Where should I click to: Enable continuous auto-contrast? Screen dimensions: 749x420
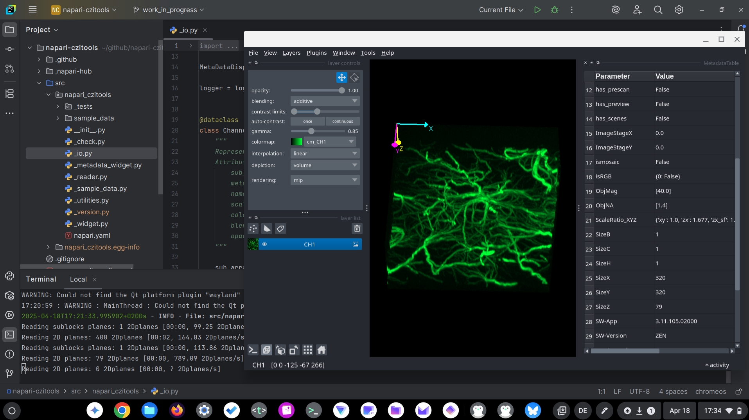click(x=342, y=122)
